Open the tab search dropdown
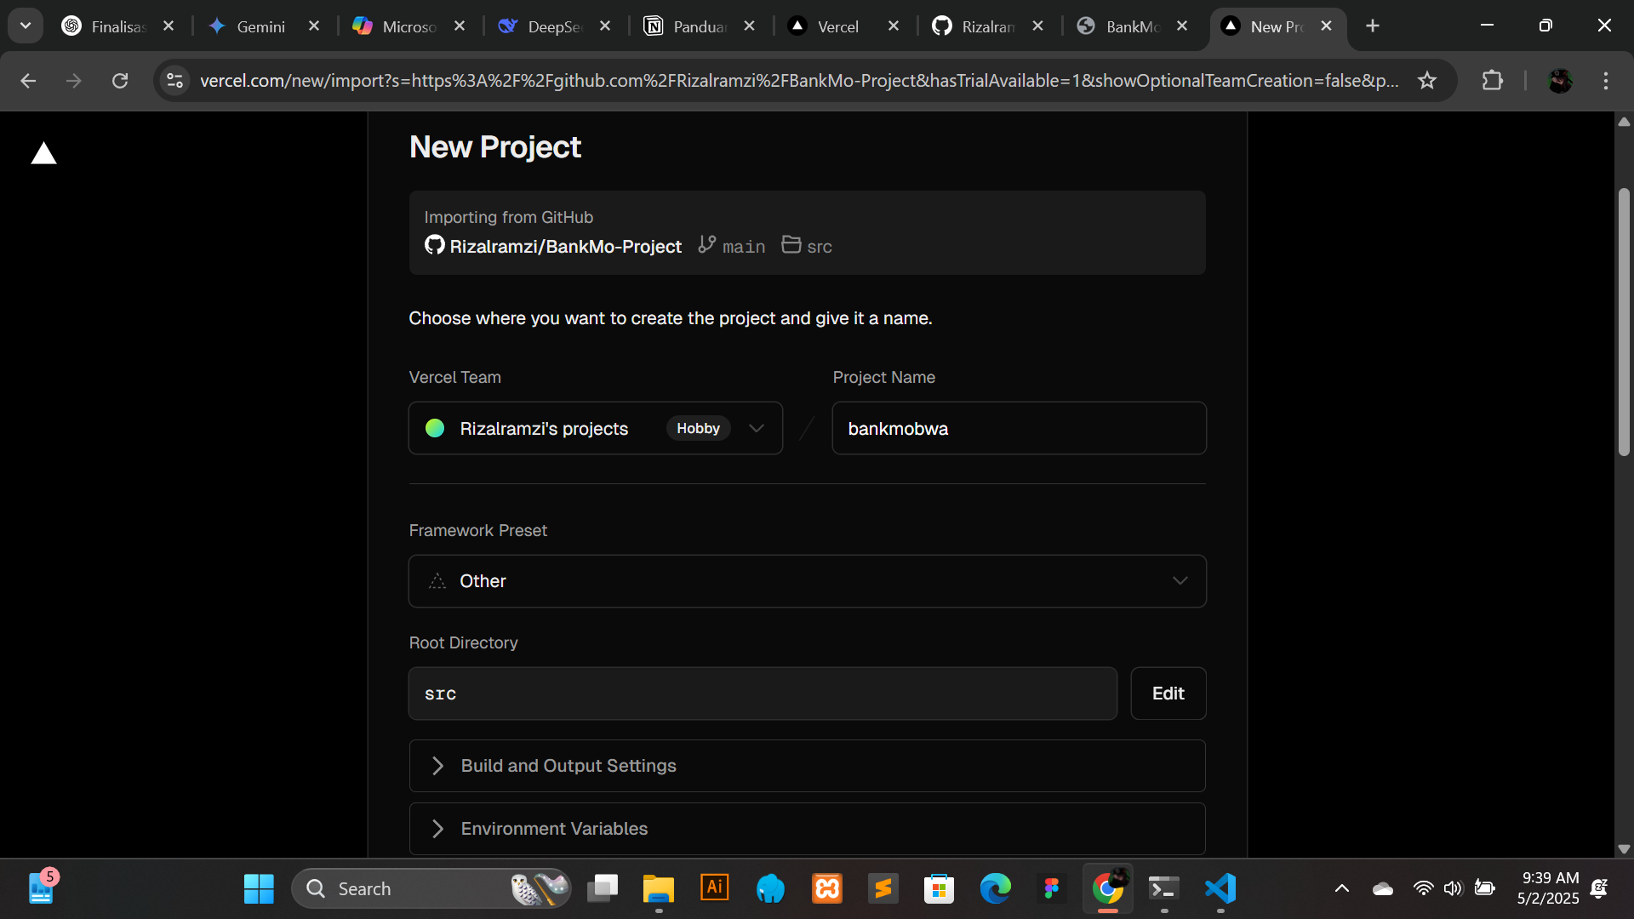The image size is (1634, 919). tap(26, 26)
